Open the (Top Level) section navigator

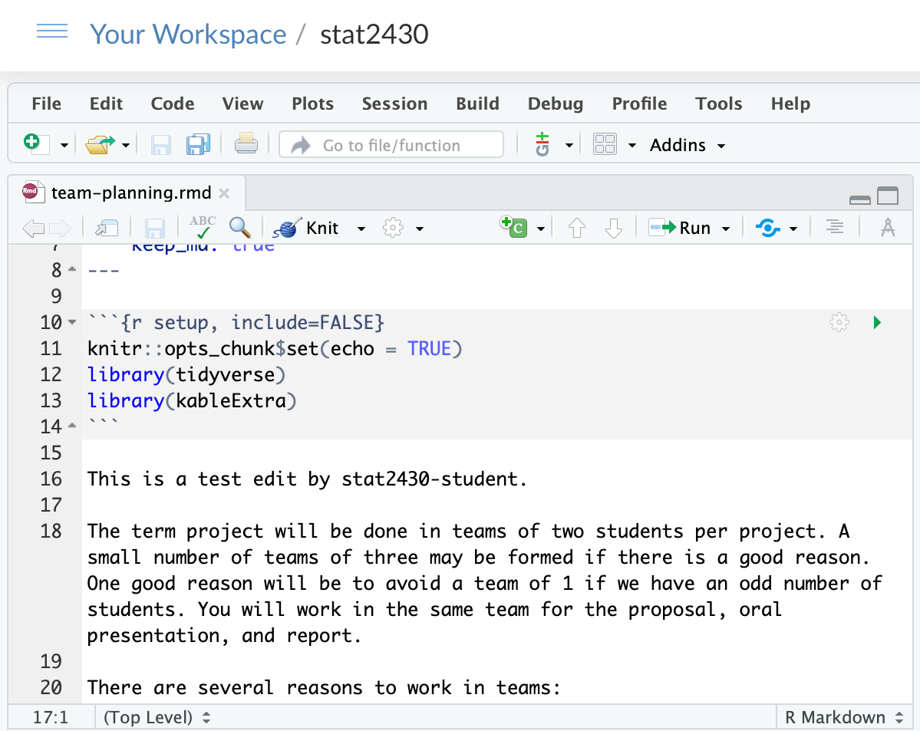click(157, 717)
